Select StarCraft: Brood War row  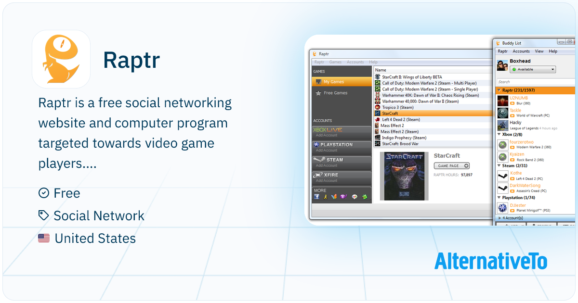433,143
